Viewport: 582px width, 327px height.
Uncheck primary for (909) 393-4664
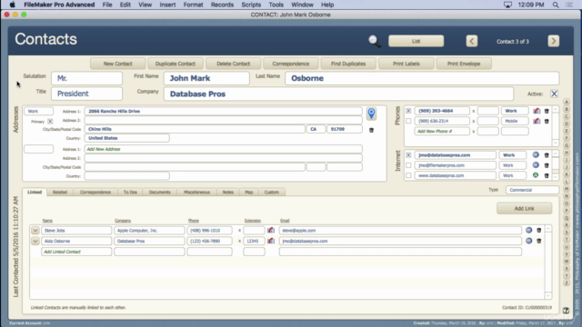click(x=408, y=111)
